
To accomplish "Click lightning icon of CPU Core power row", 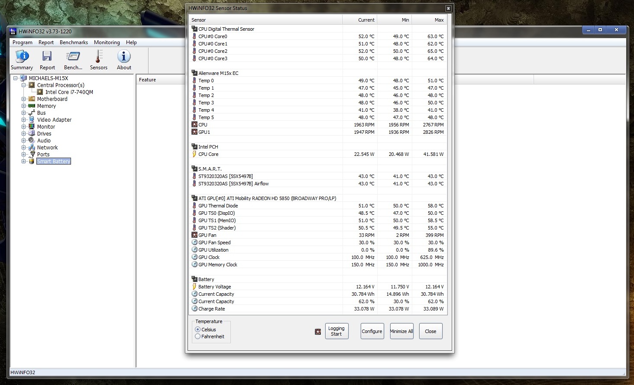I will click(x=194, y=154).
